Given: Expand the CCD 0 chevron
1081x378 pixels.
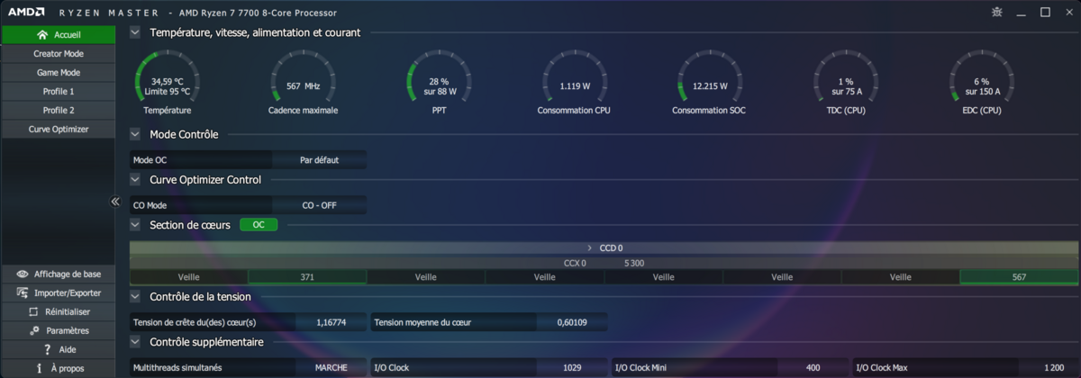Looking at the screenshot, I should [x=590, y=247].
